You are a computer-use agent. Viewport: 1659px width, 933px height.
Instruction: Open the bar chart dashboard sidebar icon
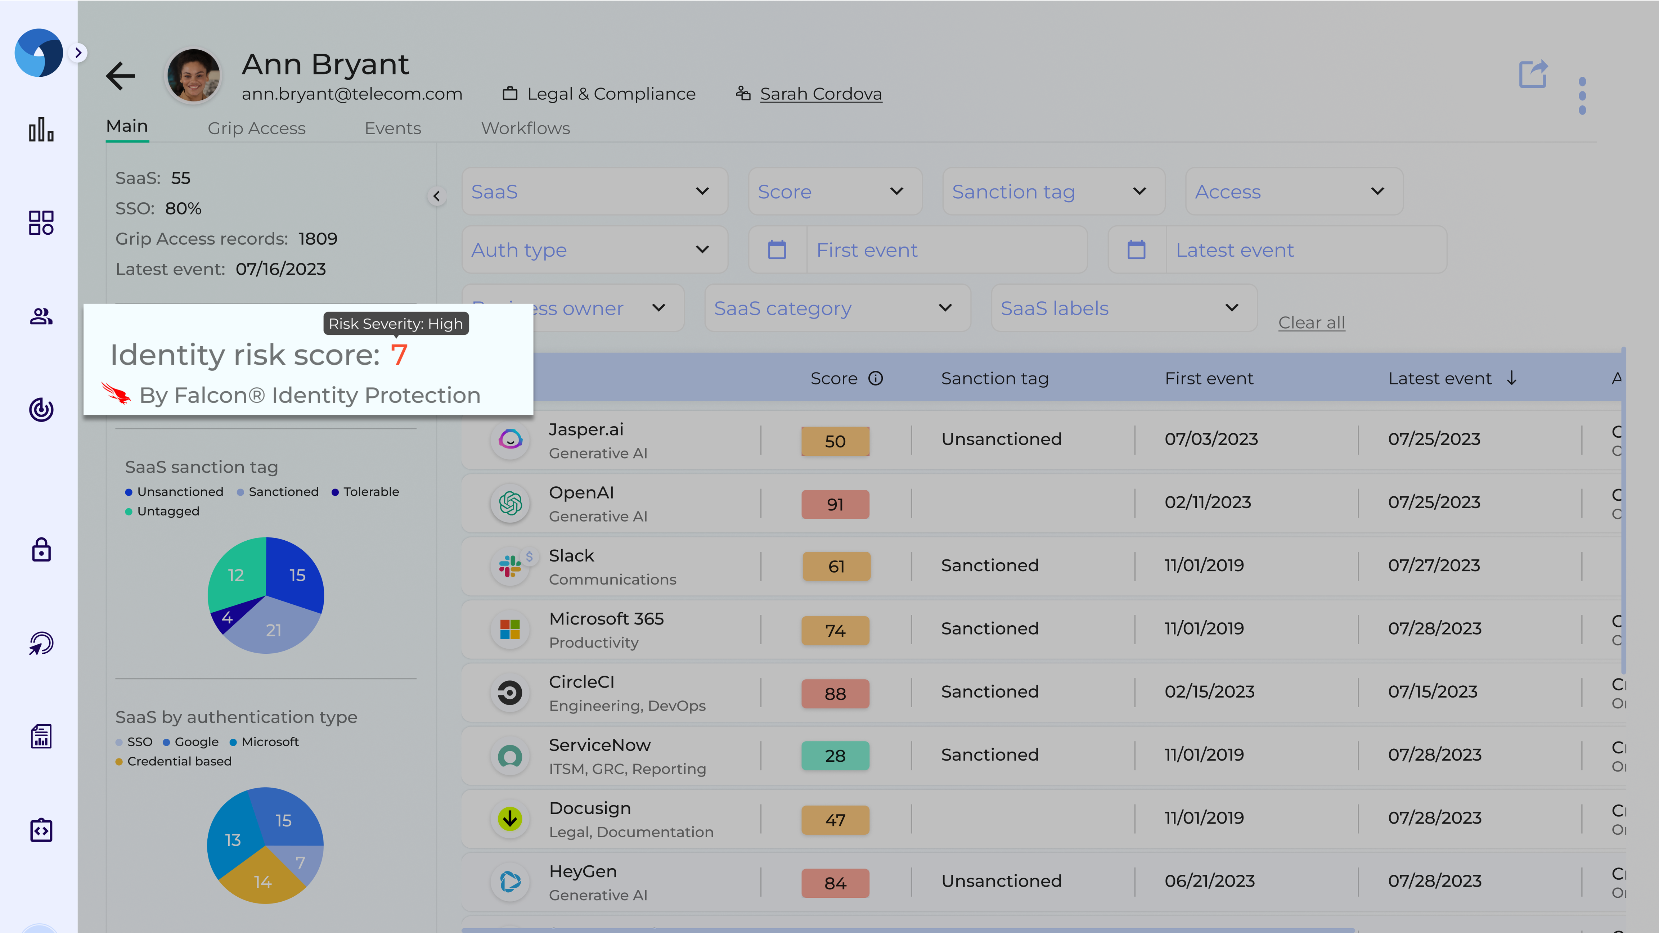point(41,130)
